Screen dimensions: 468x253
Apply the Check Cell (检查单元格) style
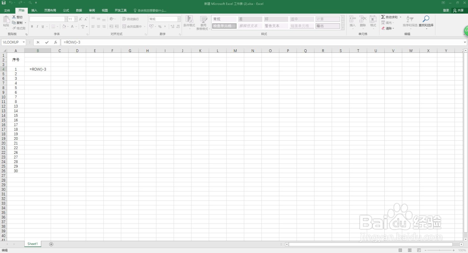tap(224, 26)
